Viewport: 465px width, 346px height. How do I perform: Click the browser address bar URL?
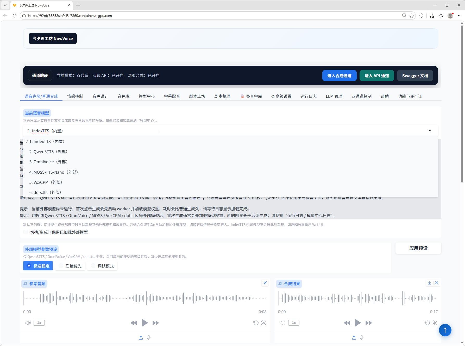[70, 16]
